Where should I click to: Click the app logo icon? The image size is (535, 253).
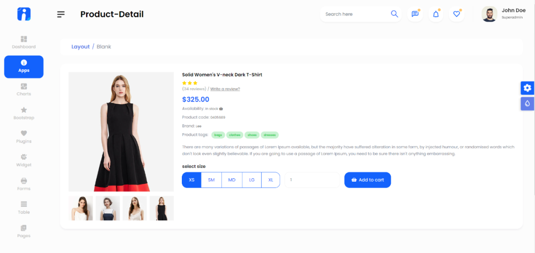click(x=24, y=14)
